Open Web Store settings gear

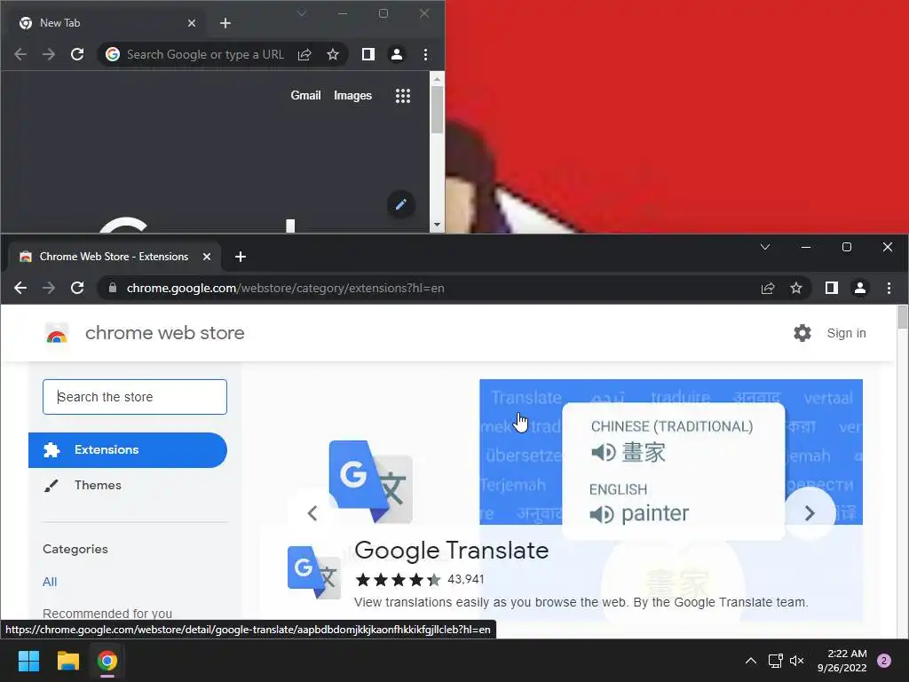coord(802,333)
